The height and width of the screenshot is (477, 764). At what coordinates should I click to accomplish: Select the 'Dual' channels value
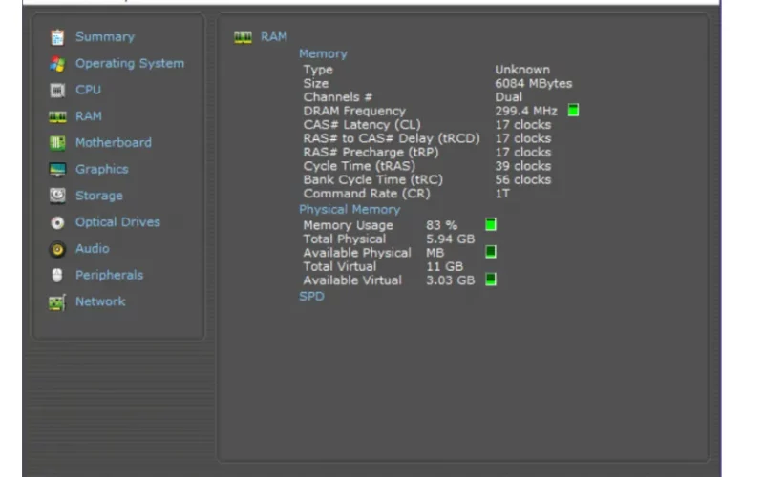click(x=509, y=97)
